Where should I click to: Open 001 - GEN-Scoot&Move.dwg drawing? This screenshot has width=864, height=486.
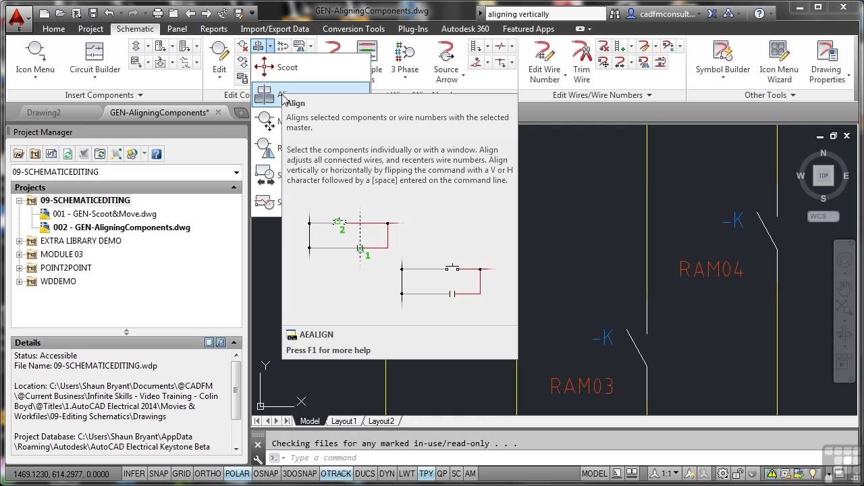(105, 214)
